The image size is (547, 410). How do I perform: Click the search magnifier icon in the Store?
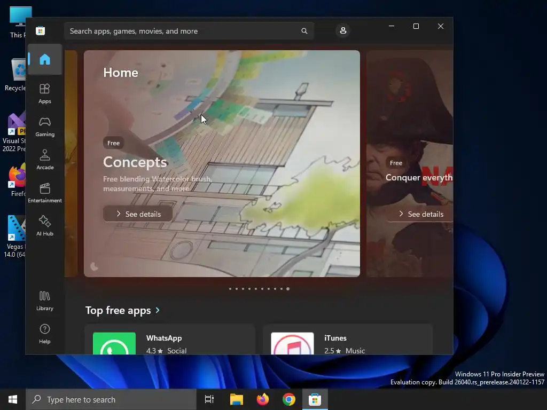point(304,31)
